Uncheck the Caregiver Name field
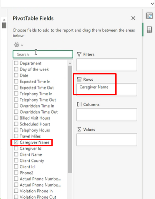Image resolution: width=155 pixels, height=199 pixels. [16, 142]
